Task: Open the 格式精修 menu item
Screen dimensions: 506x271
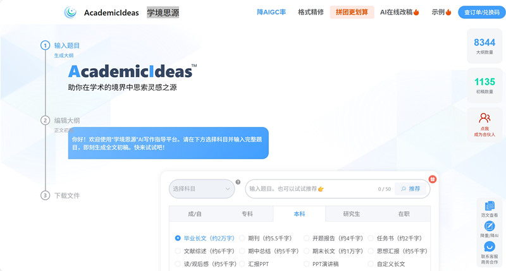Action: pos(311,12)
